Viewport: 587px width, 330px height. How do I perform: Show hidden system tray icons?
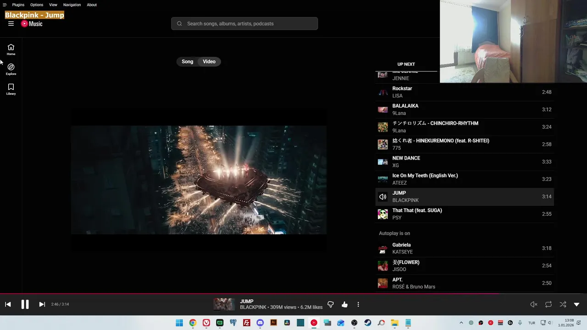pos(461,323)
